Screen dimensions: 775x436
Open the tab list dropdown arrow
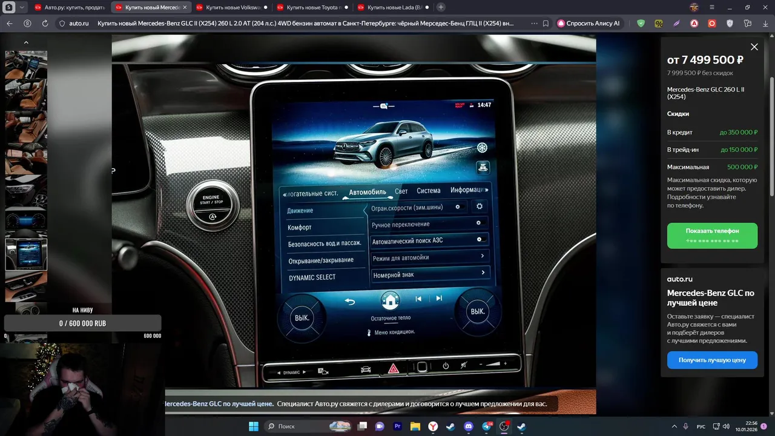click(22, 7)
